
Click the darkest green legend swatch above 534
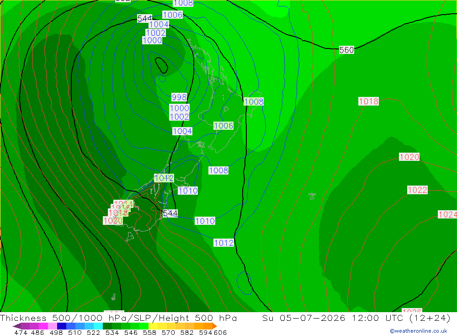[x=107, y=326]
